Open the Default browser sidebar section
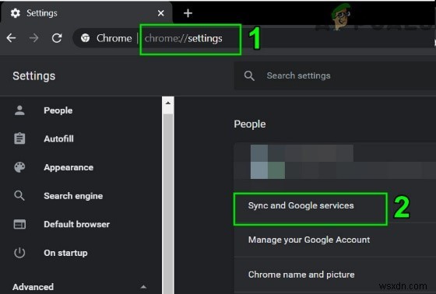Image resolution: width=436 pixels, height=294 pixels. pyautogui.click(x=76, y=224)
